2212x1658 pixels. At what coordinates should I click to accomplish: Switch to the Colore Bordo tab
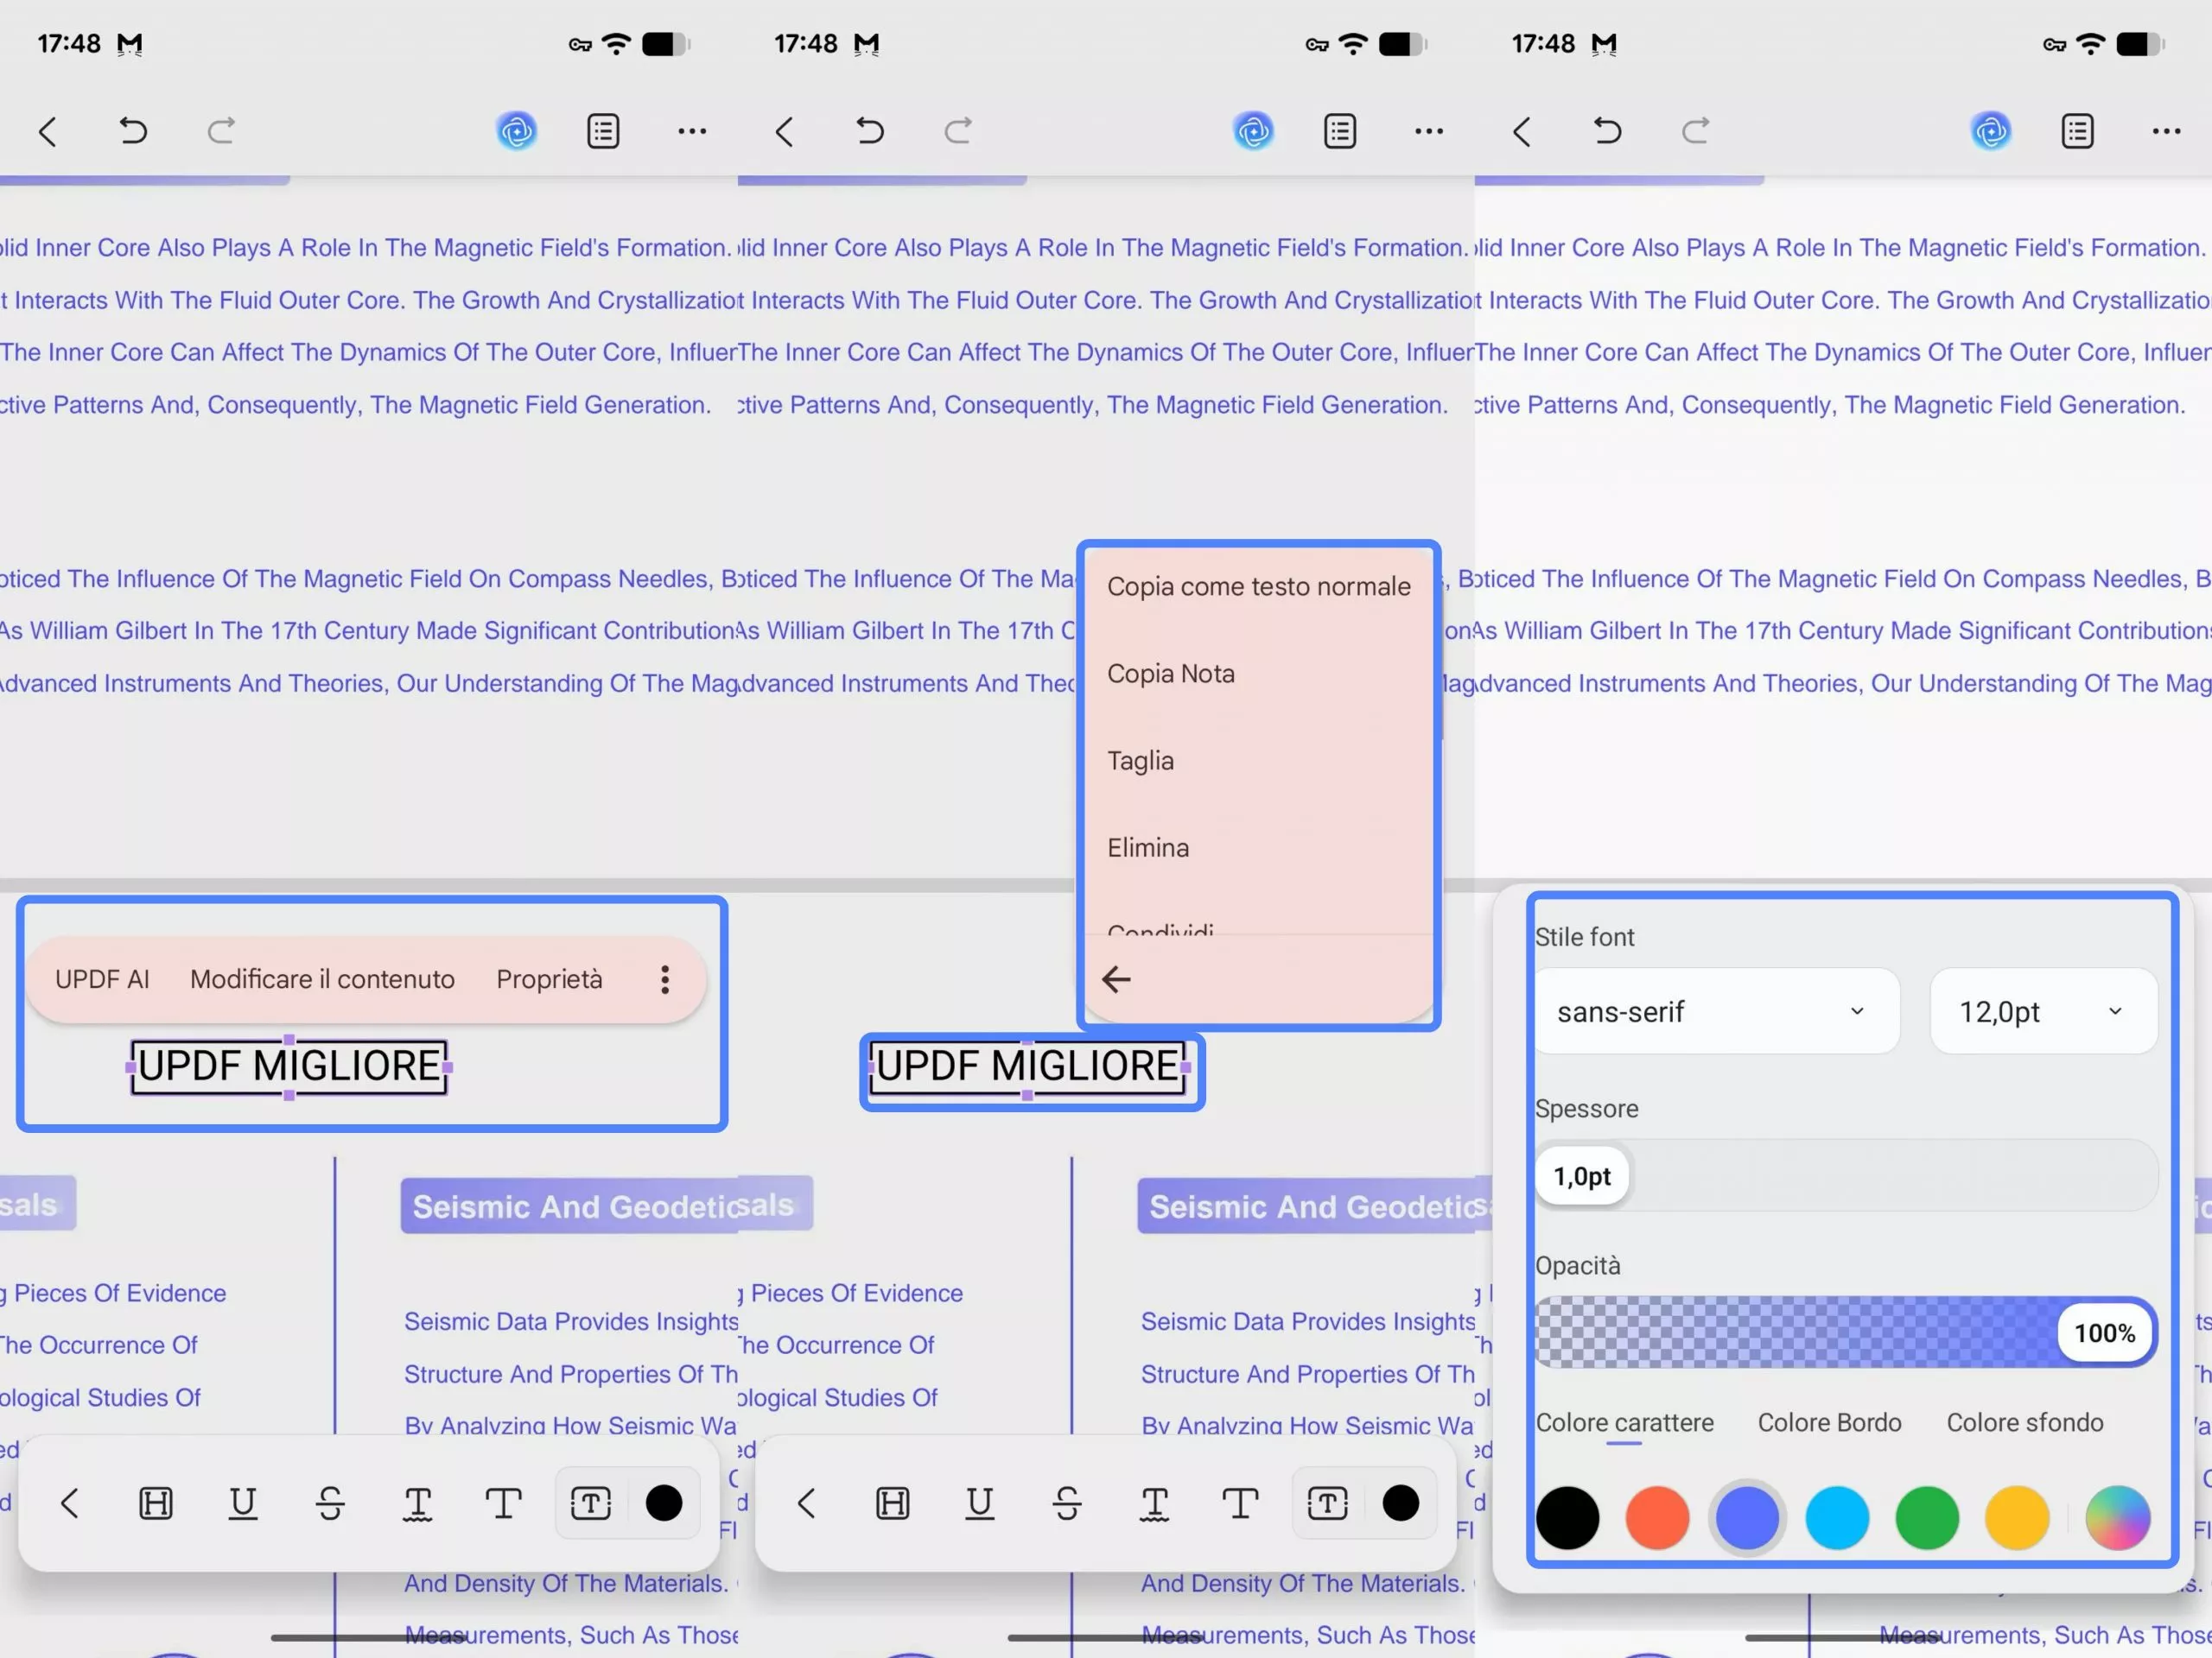coord(1828,1422)
